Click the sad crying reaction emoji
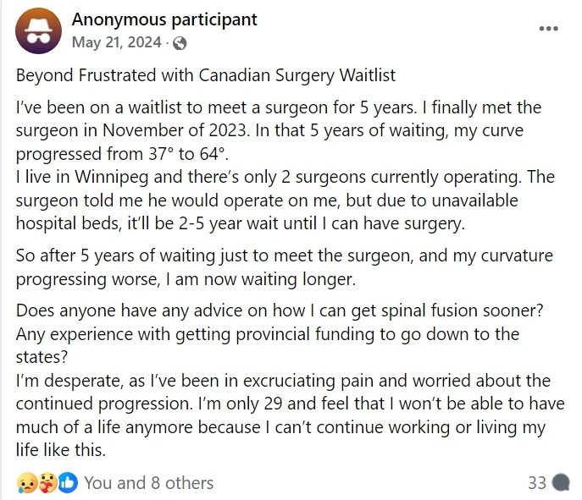Image resolution: width=582 pixels, height=500 pixels. [26, 483]
